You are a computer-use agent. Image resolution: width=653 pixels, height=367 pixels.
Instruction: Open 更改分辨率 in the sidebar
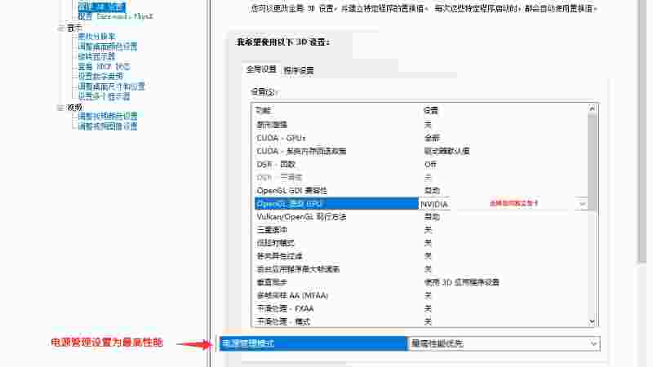[x=98, y=36]
